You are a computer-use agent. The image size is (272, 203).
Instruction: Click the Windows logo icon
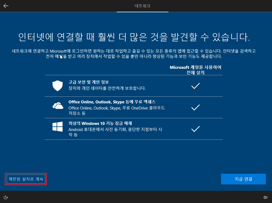(x=58, y=127)
